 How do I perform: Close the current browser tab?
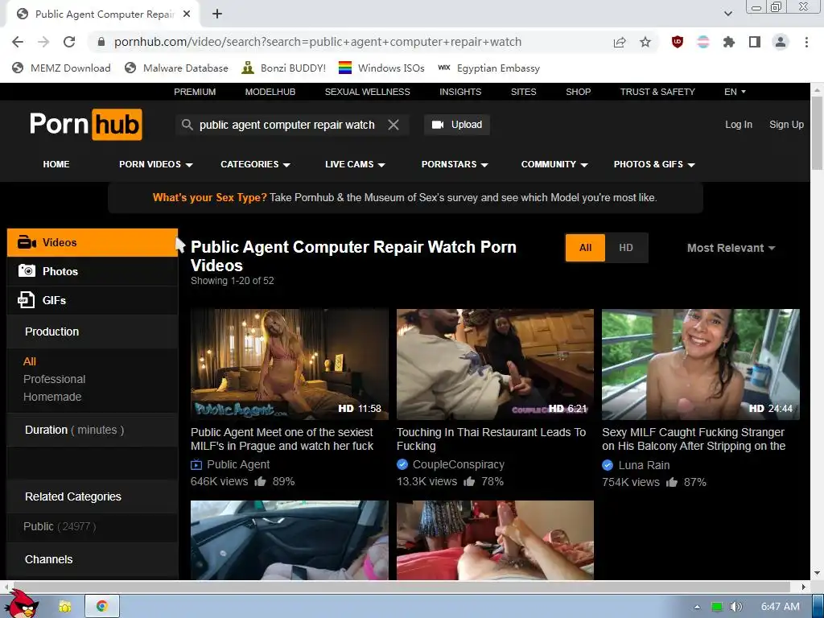187,14
